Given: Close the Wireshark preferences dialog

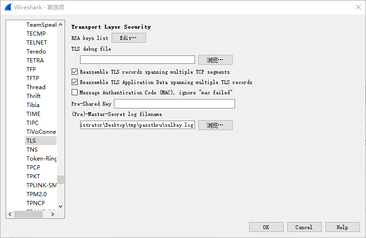Looking at the screenshot, I should coord(358,7).
